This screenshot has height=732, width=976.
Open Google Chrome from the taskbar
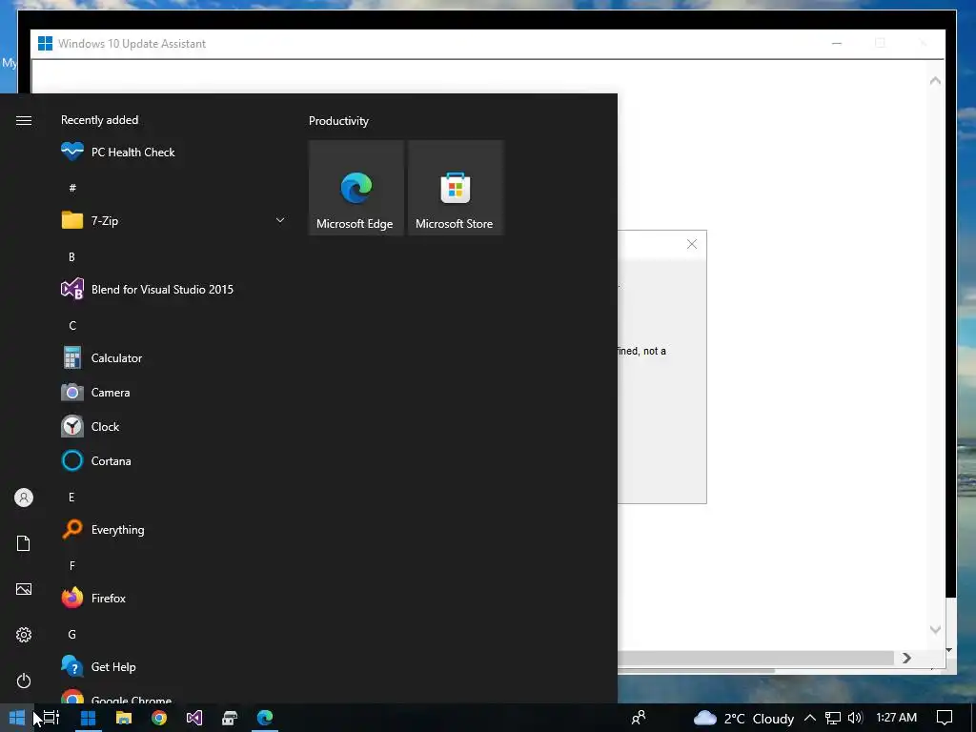159,718
